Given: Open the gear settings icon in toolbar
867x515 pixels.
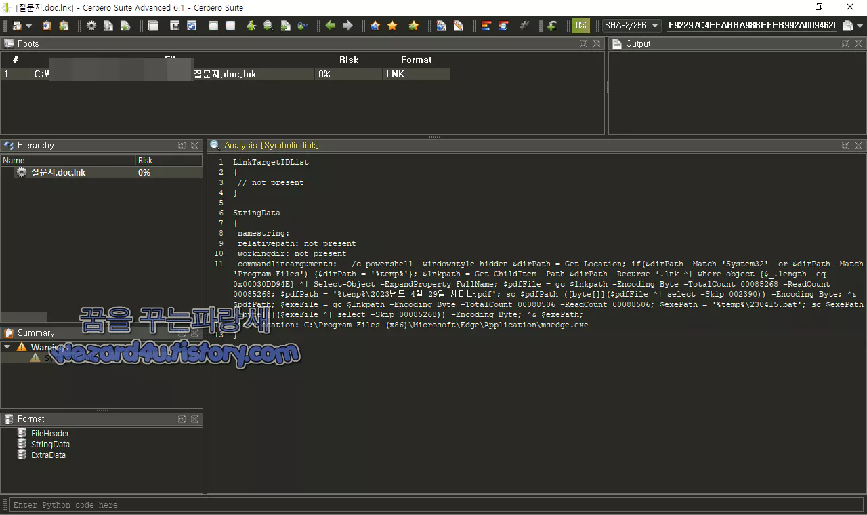Looking at the screenshot, I should click(x=91, y=26).
